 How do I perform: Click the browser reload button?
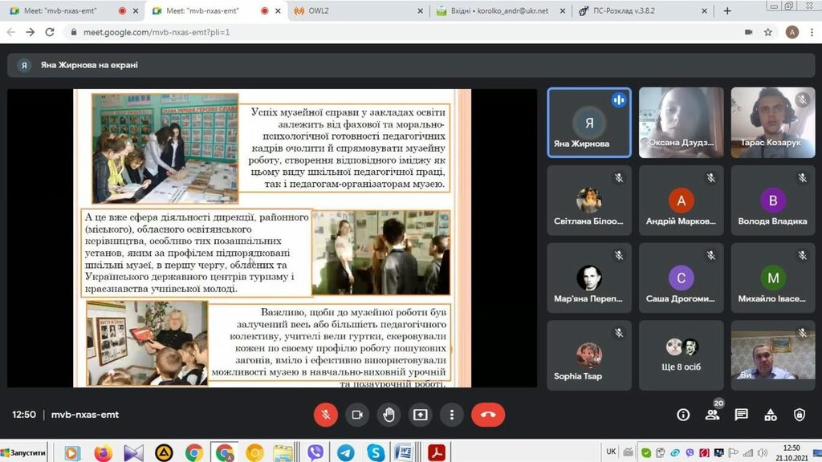[50, 32]
